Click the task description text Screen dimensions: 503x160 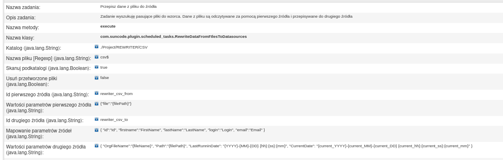(x=226, y=16)
